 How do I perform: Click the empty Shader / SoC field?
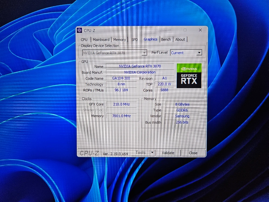click(x=121, y=110)
